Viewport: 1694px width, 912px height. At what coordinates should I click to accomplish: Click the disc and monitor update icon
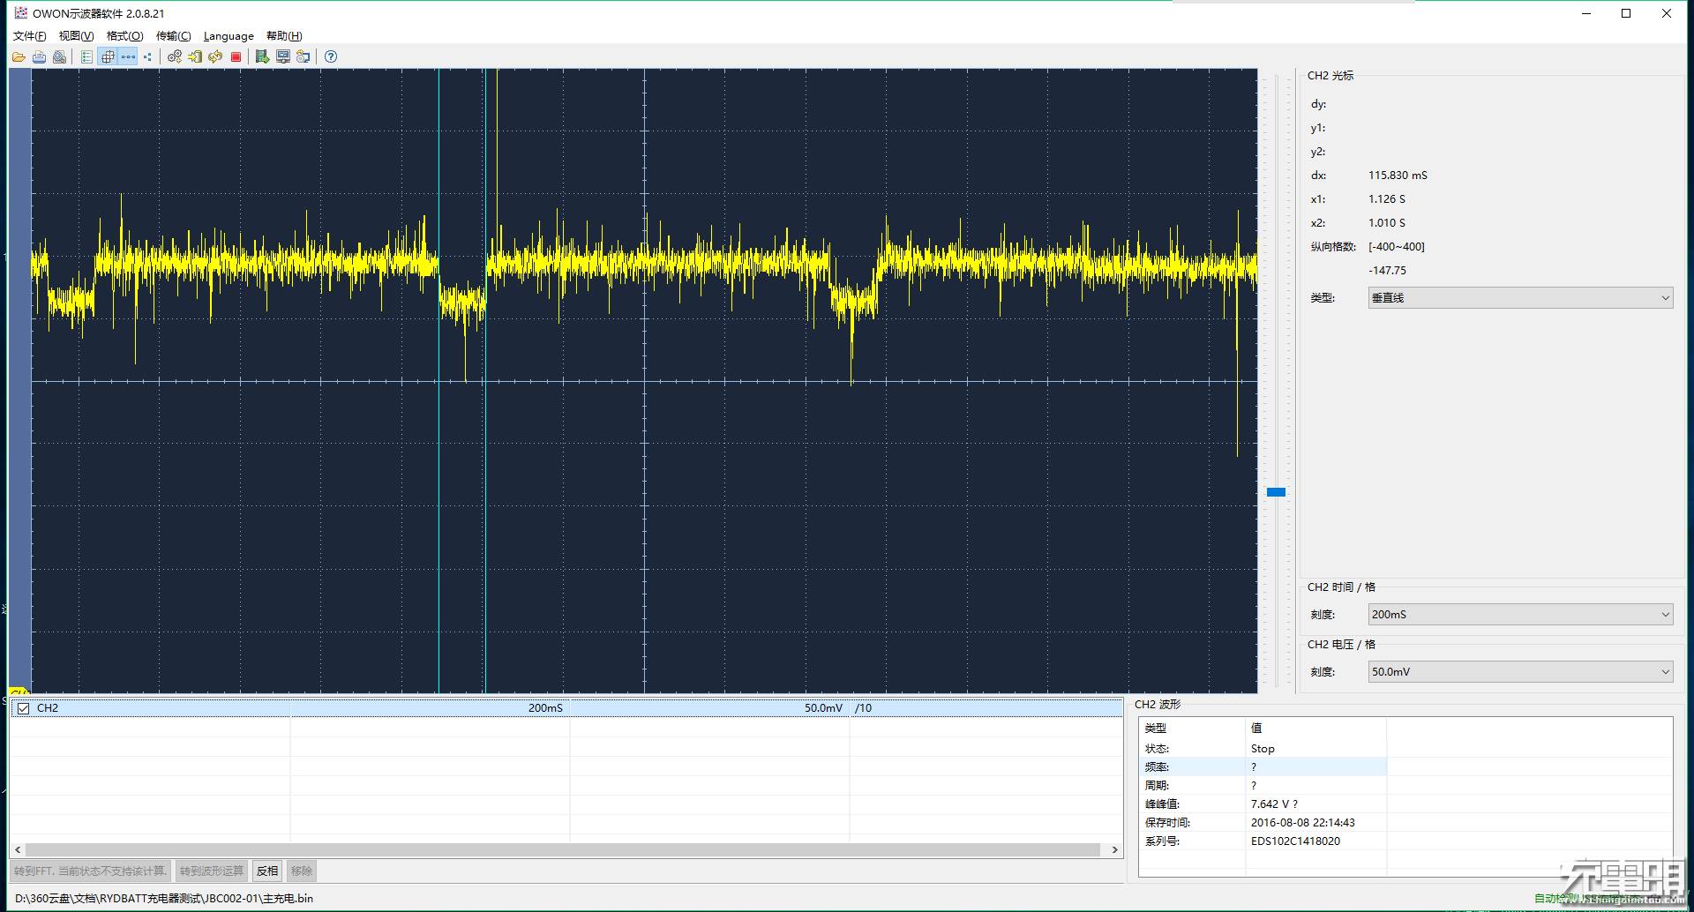[304, 56]
